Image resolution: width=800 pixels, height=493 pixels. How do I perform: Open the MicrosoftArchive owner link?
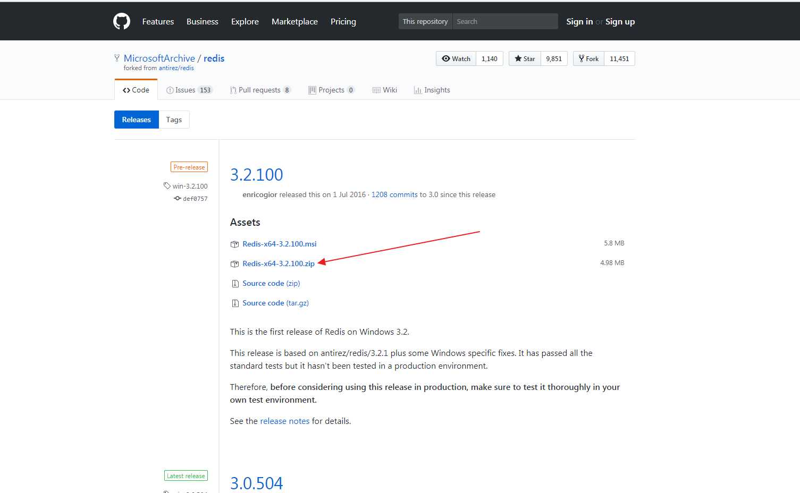159,58
